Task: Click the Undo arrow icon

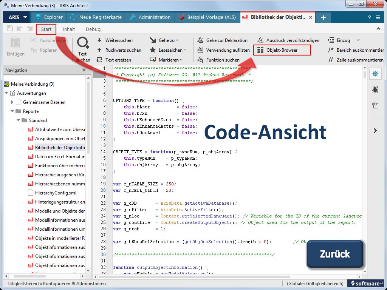Action: (x=20, y=29)
